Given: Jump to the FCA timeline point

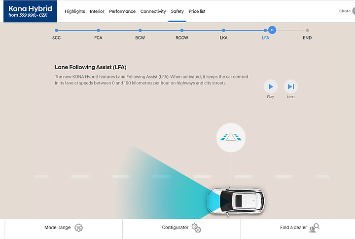Looking at the screenshot, I should pyautogui.click(x=98, y=30).
